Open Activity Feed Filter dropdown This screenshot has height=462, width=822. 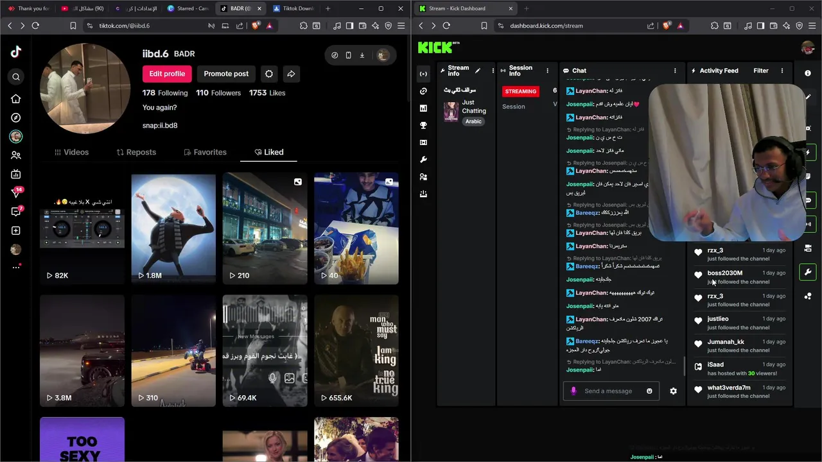761,71
